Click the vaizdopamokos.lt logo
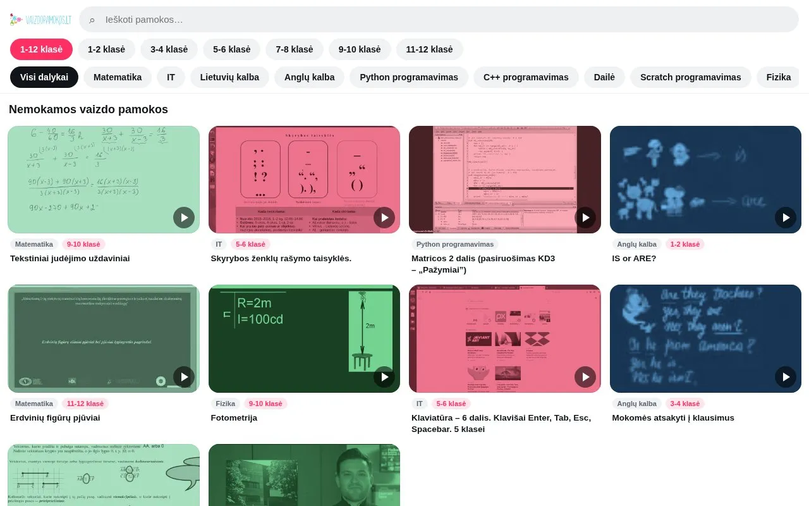 (40, 20)
